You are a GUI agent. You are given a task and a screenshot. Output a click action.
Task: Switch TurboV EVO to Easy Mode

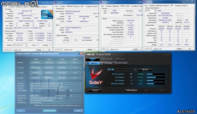pos(107,63)
